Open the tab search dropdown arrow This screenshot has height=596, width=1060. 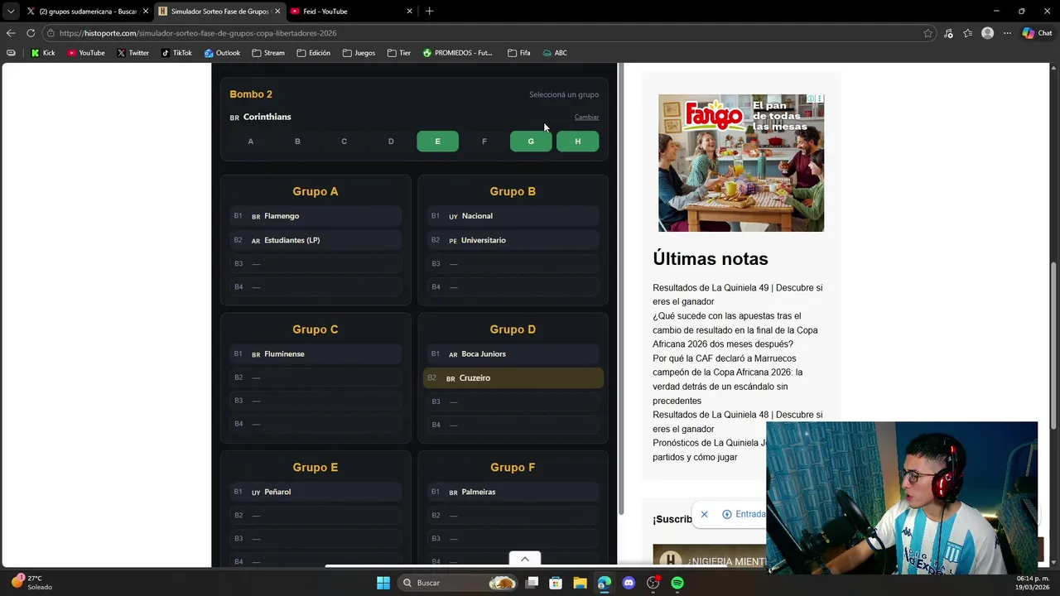[11, 12]
